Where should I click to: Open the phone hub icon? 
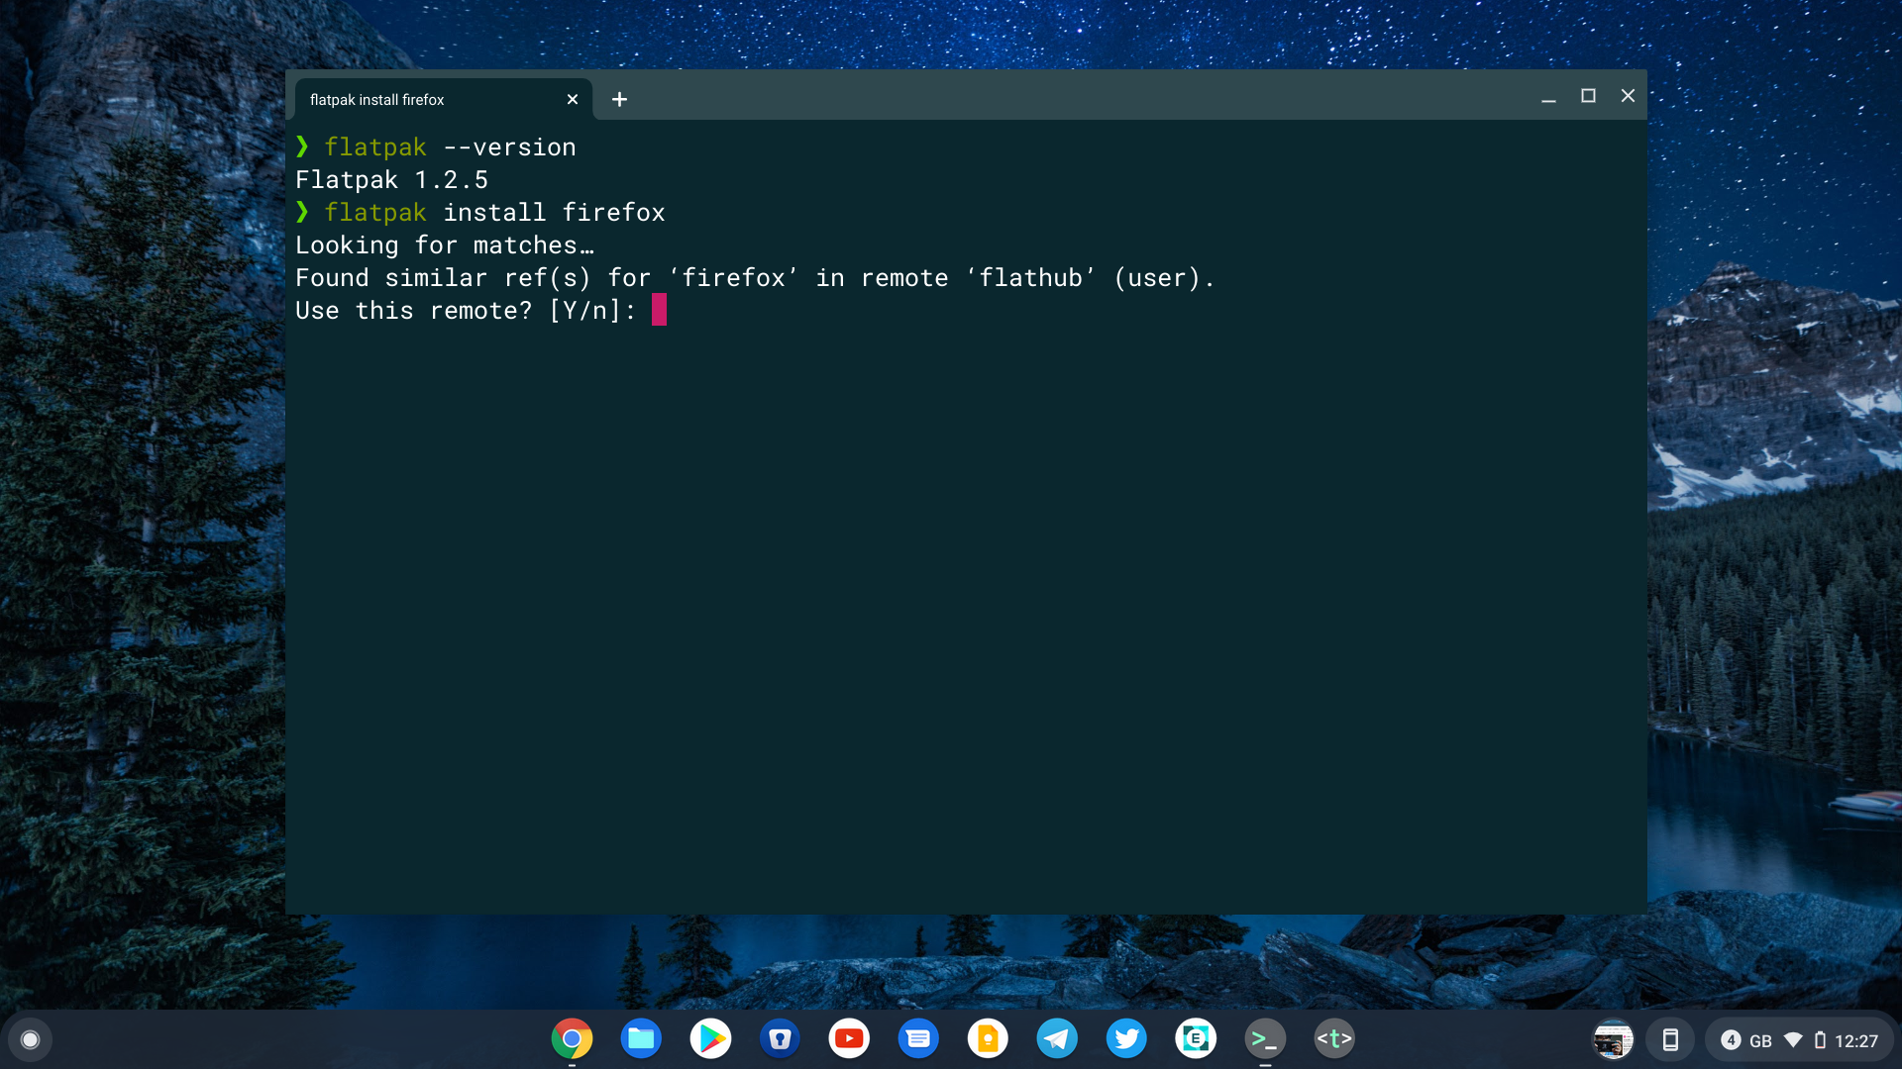point(1670,1040)
